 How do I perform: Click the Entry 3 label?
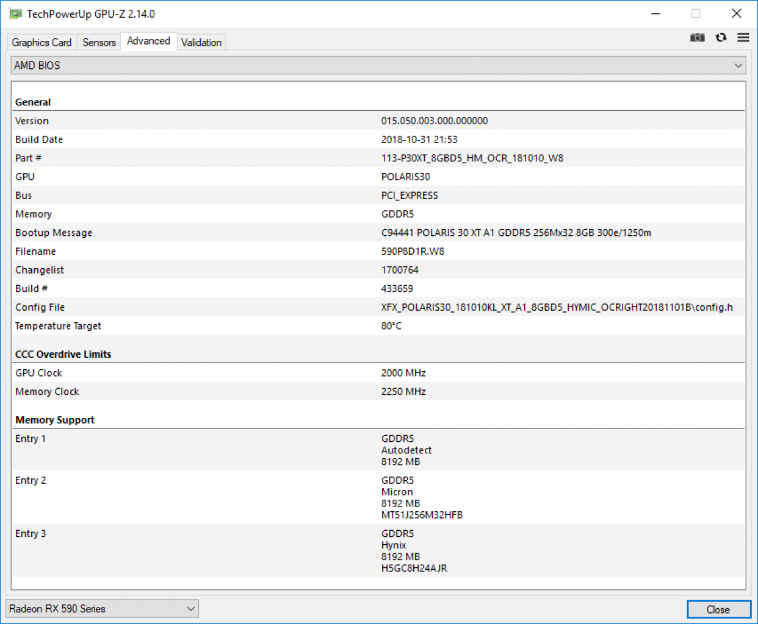[31, 533]
